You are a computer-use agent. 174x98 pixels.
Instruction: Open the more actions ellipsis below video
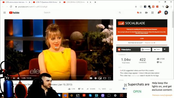[110, 89]
